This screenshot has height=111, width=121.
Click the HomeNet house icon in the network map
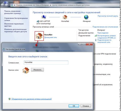[65, 17]
